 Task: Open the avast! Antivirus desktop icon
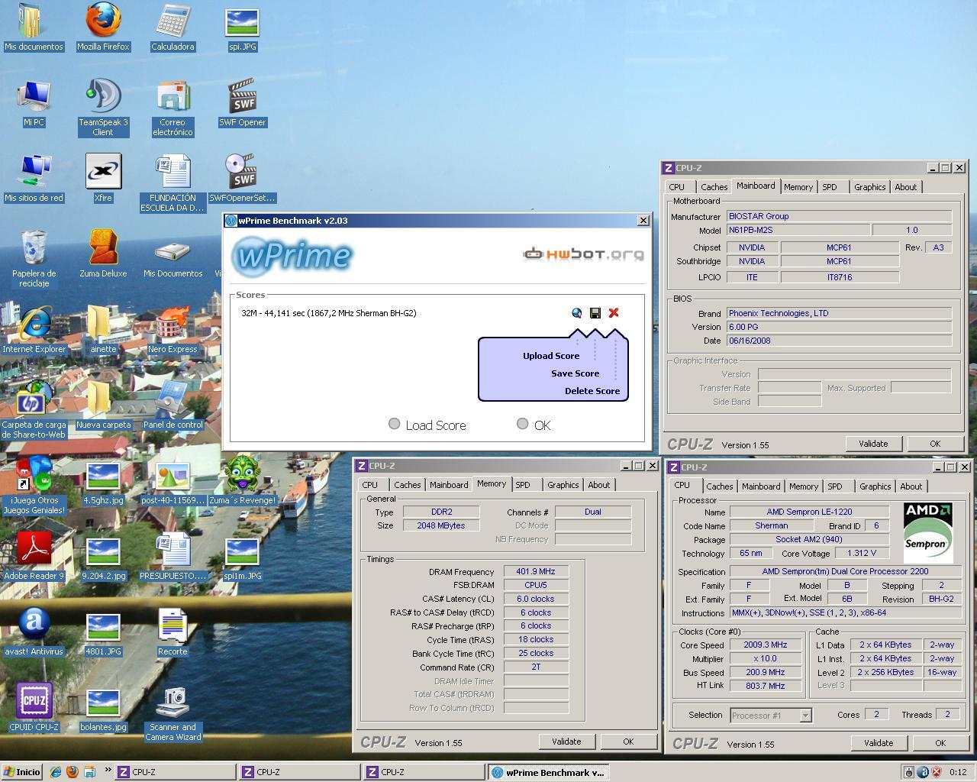tap(34, 632)
